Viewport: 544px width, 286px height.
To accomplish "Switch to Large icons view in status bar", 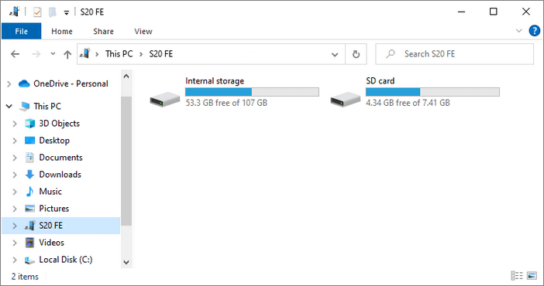I will (x=532, y=276).
